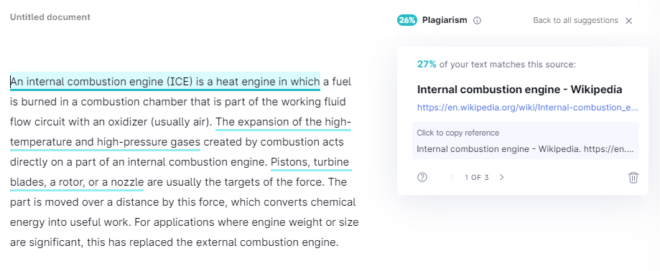This screenshot has width=660, height=271.
Task: Copy the reference citation text
Action: coord(525,141)
